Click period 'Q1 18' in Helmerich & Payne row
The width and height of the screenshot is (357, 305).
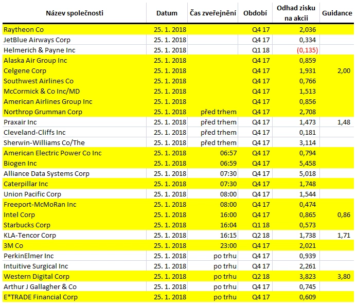point(261,50)
